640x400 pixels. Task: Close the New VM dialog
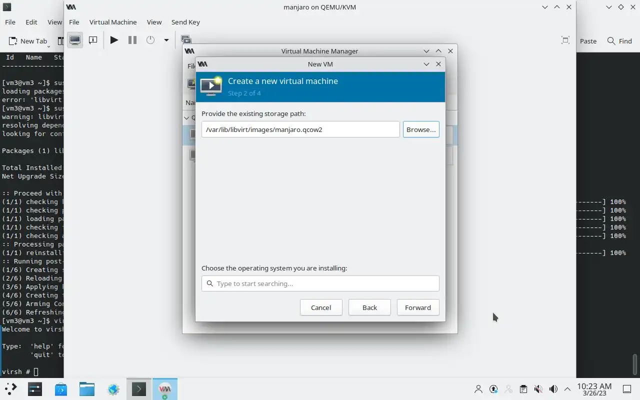(438, 64)
